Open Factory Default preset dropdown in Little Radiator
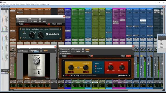The width and height of the screenshot is (166, 93). [x=32, y=20]
